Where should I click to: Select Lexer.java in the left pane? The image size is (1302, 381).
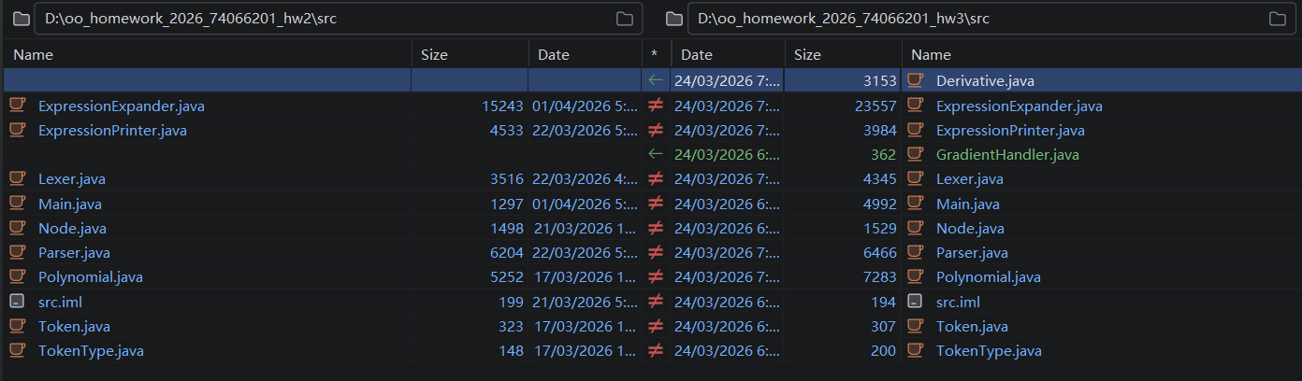click(72, 179)
